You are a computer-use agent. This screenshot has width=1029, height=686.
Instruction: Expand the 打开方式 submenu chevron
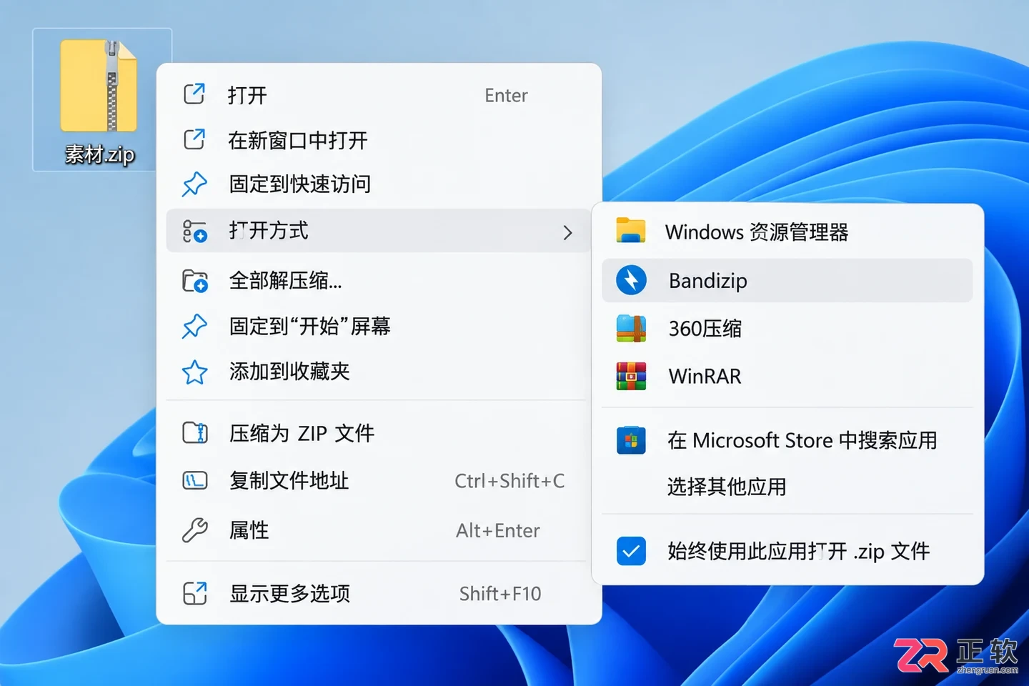[x=567, y=232]
